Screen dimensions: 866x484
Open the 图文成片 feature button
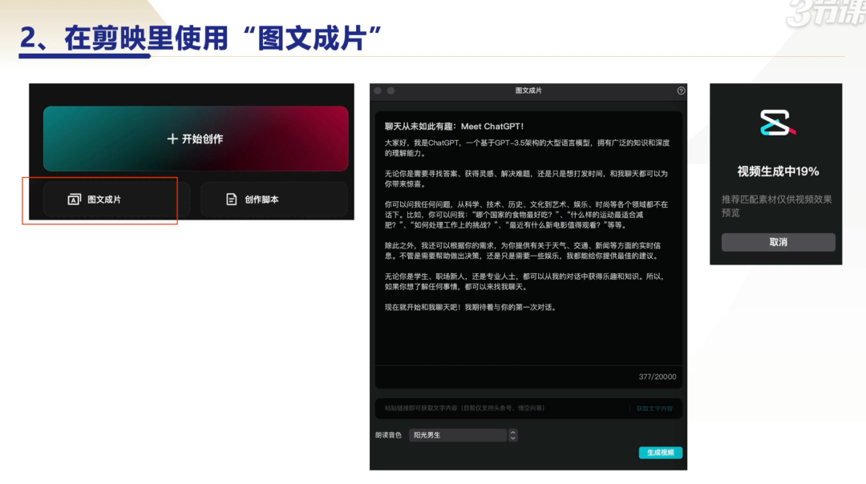click(116, 200)
